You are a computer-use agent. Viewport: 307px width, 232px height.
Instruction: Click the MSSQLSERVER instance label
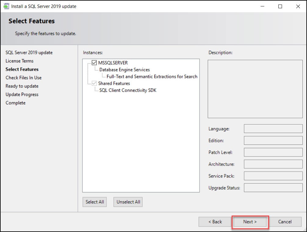(113, 63)
